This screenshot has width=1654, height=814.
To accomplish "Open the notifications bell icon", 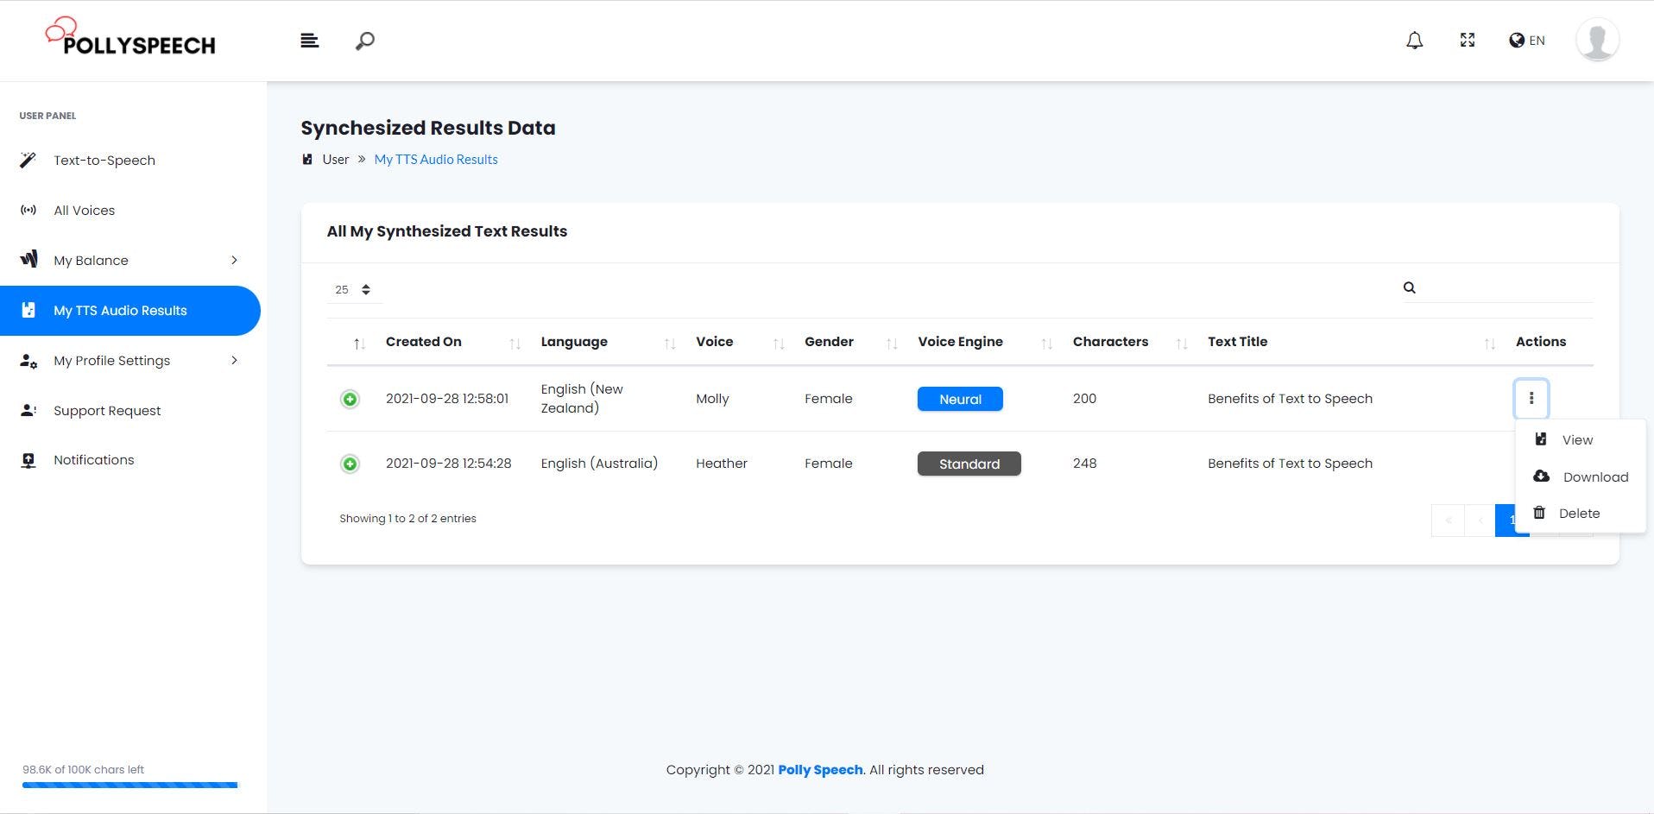I will tap(1414, 41).
